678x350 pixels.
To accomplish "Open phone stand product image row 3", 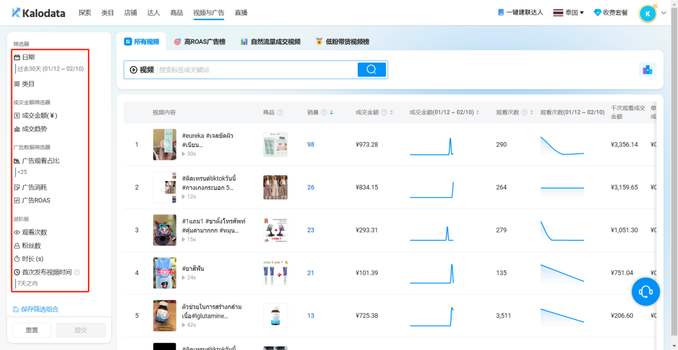I will tap(276, 230).
